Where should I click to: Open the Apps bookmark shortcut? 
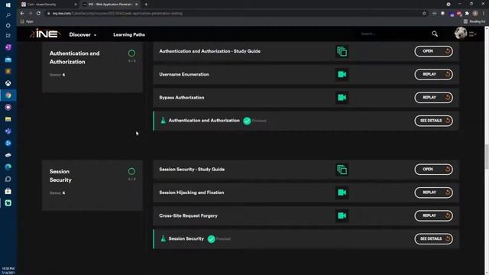tap(27, 21)
